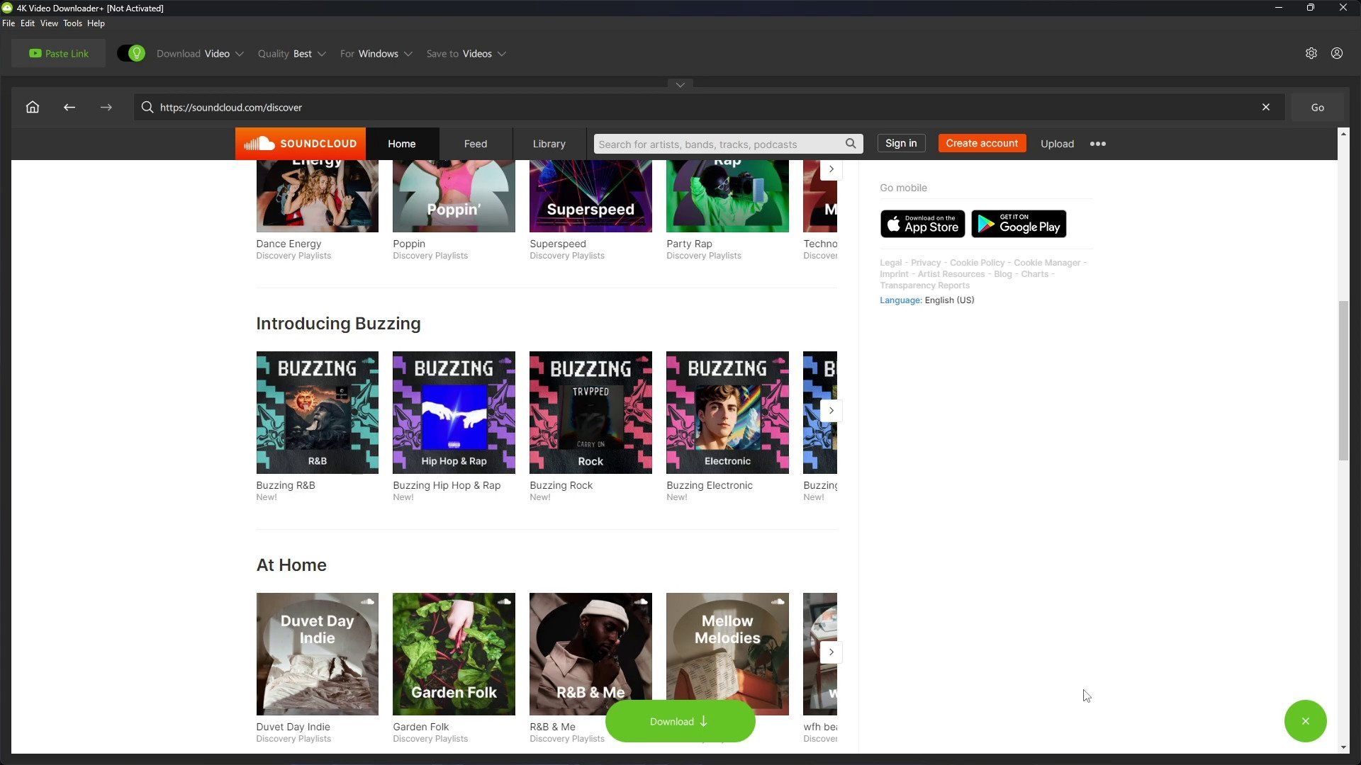Click the Get it on Google Play badge
The image size is (1361, 765).
[1019, 224]
